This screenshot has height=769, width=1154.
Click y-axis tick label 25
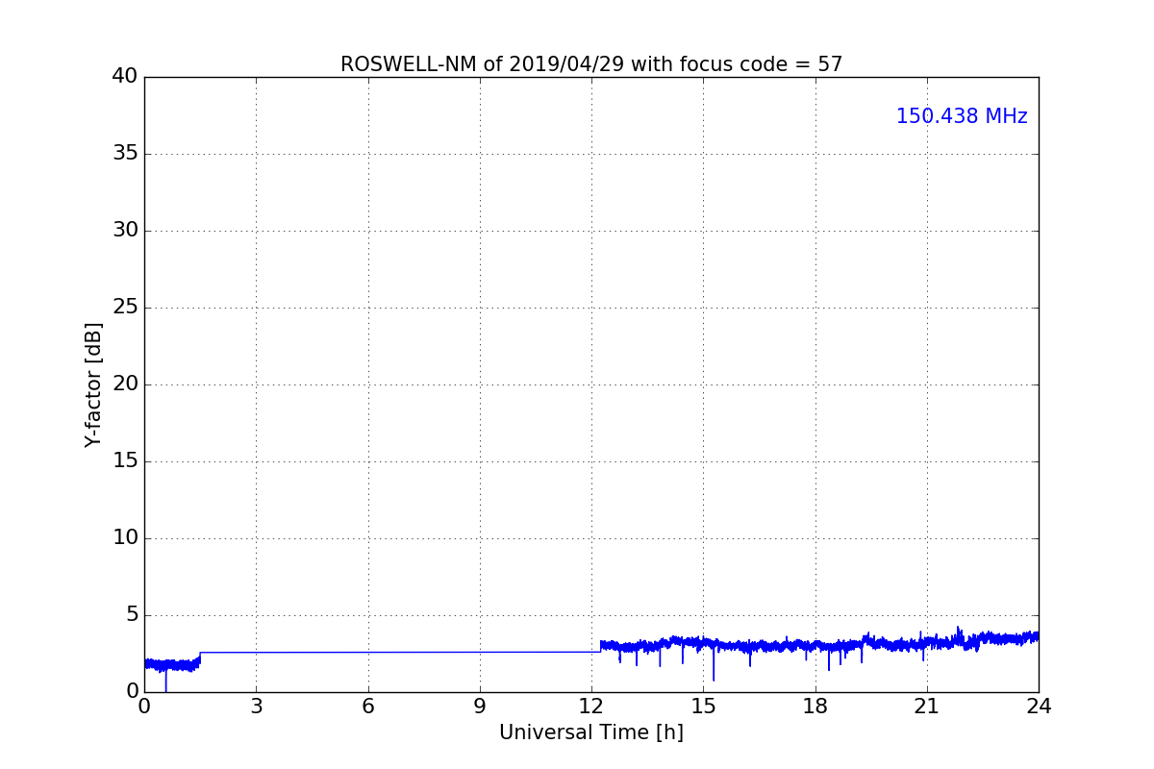click(x=124, y=308)
